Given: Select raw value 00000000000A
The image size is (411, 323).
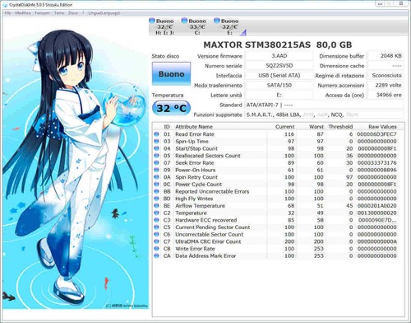Looking at the screenshot, I should [x=376, y=241].
